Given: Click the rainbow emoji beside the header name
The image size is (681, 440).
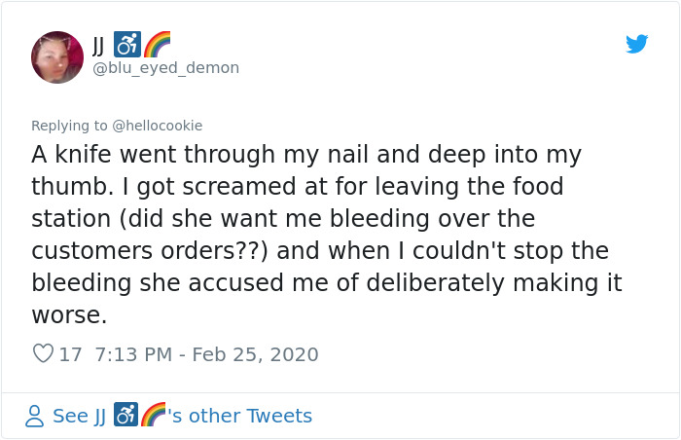Looking at the screenshot, I should tap(157, 45).
